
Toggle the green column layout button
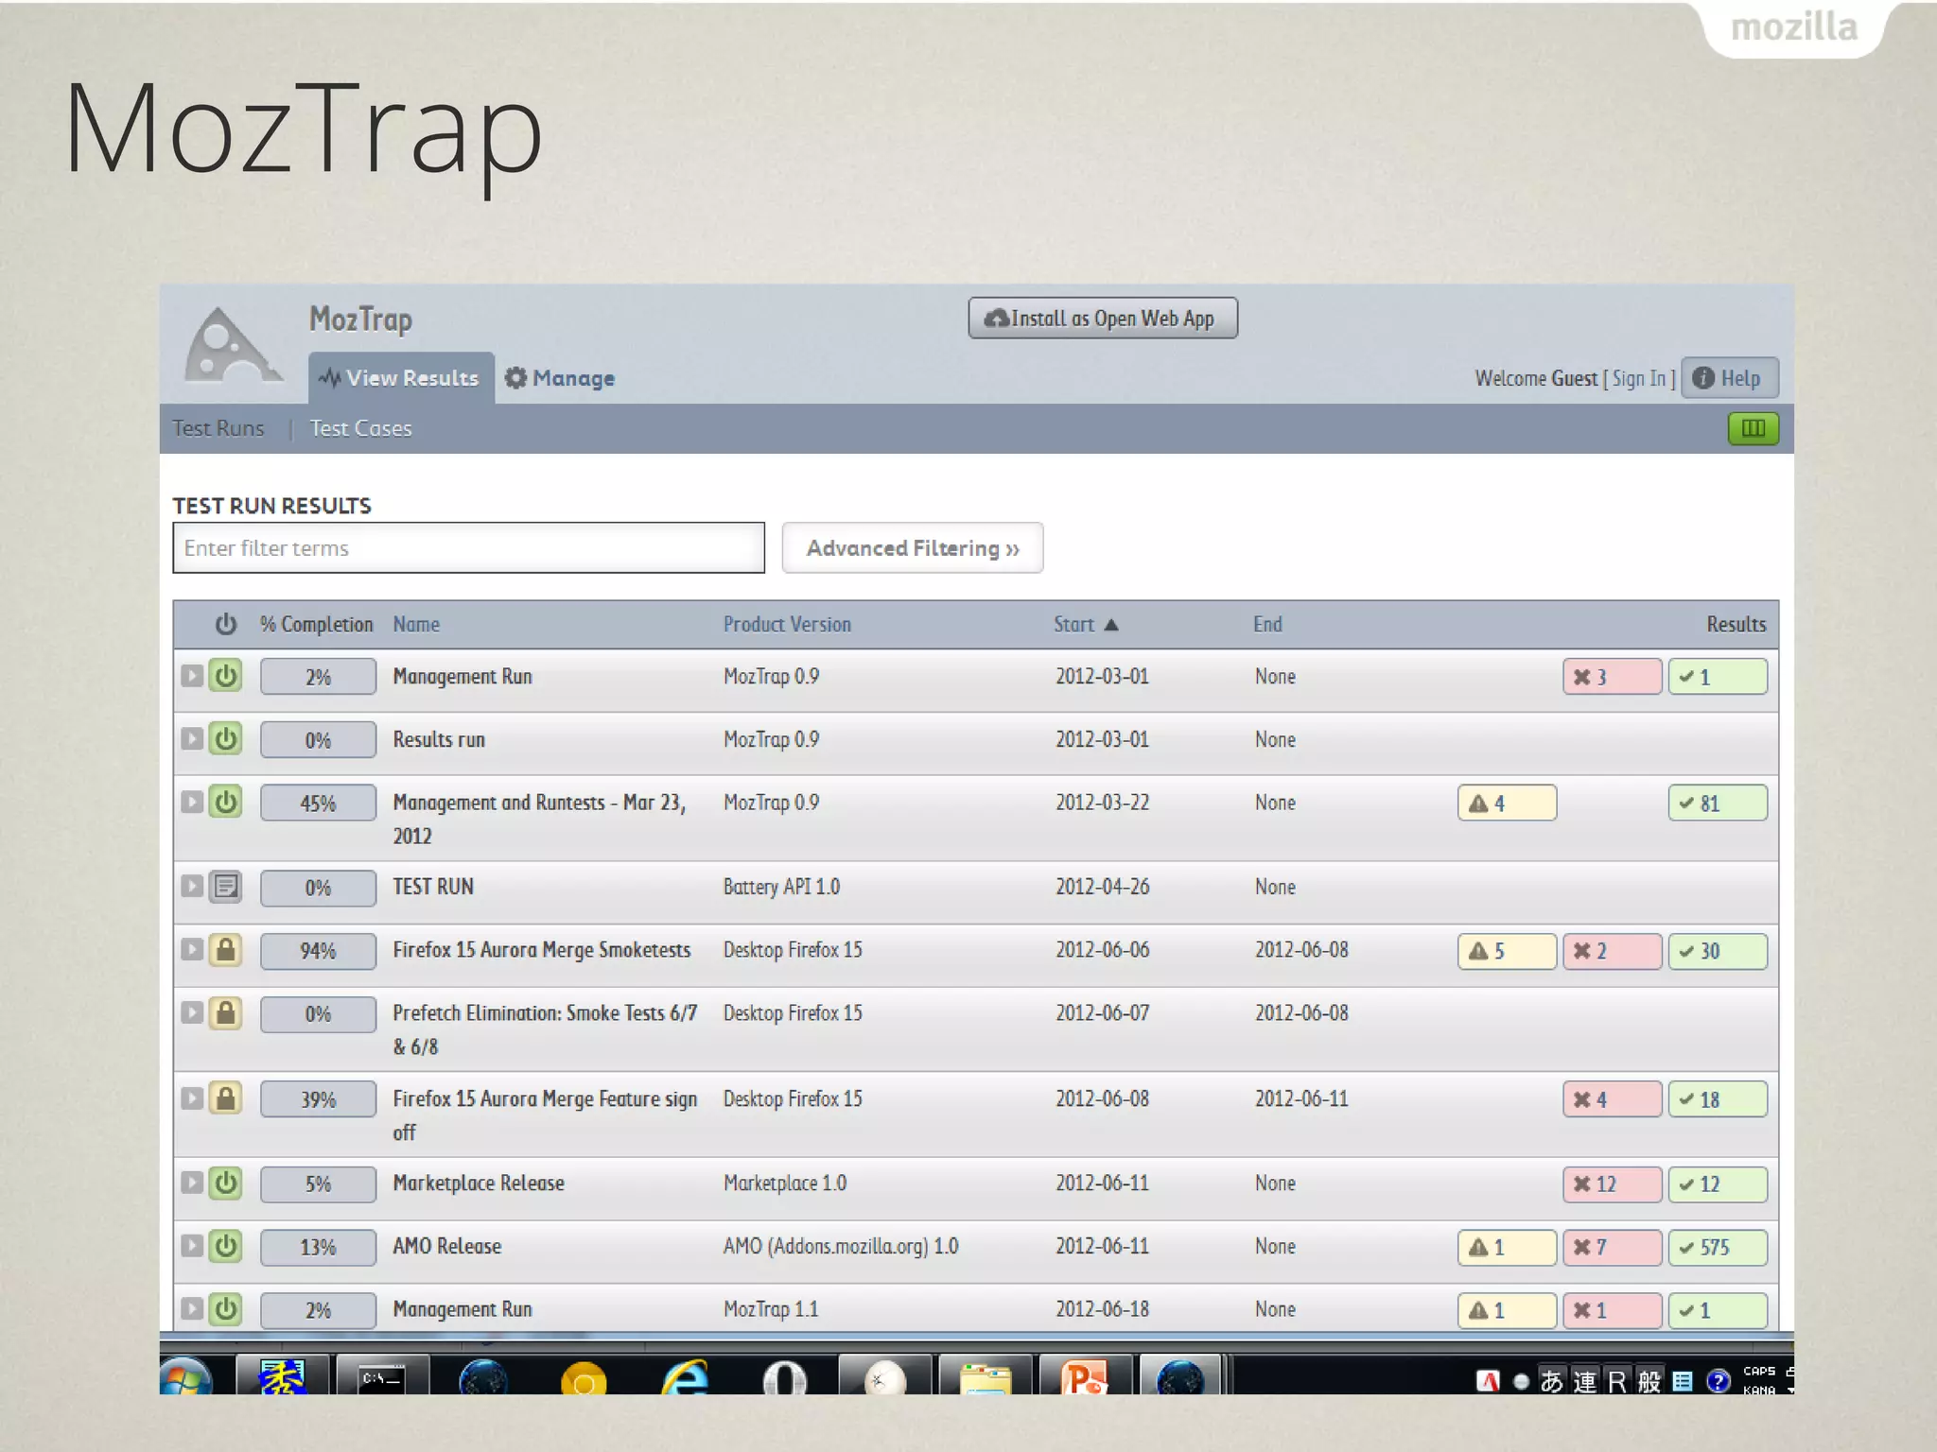(1753, 428)
